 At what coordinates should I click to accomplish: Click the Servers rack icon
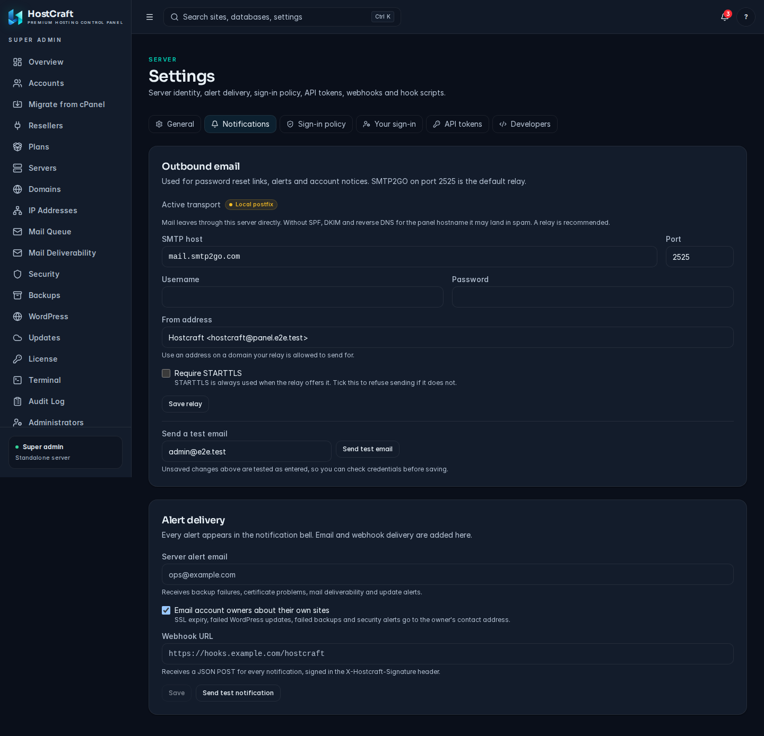pyautogui.click(x=18, y=168)
